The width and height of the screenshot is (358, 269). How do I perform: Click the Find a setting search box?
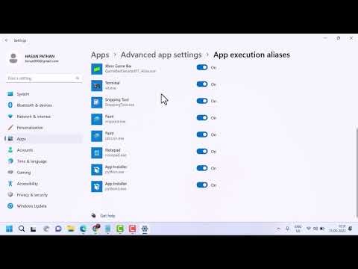44,78
